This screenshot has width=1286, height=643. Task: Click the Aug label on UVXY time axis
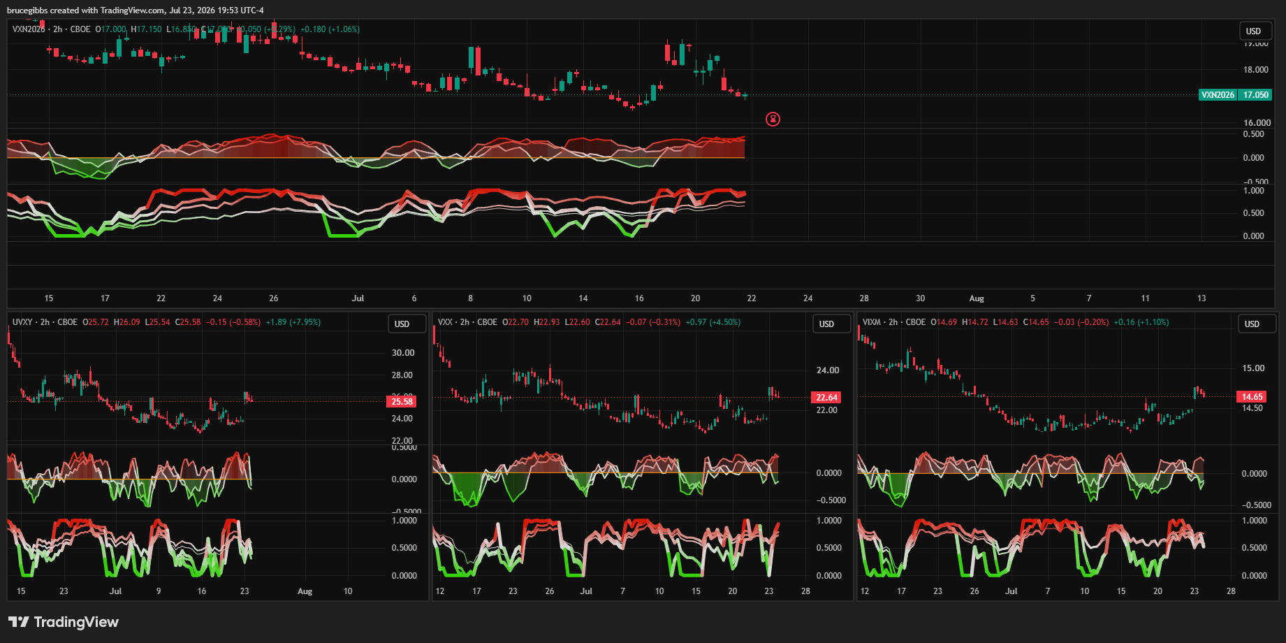point(305,591)
